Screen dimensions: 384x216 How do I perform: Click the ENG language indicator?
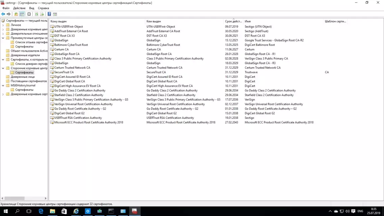pyautogui.click(x=360, y=211)
